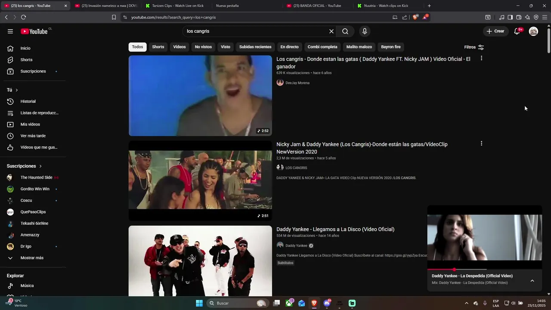Expand the mini player chevron
The image size is (551, 310).
(532, 281)
